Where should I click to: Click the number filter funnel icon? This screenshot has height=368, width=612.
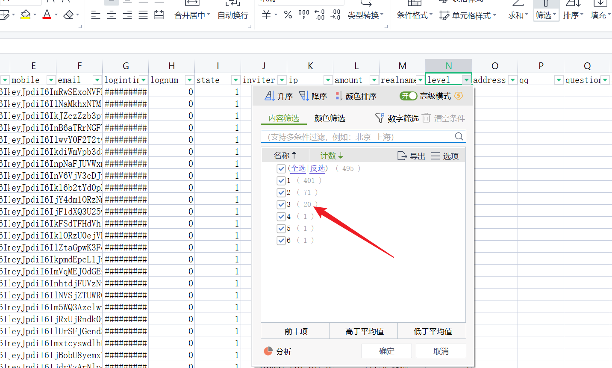[x=379, y=118]
